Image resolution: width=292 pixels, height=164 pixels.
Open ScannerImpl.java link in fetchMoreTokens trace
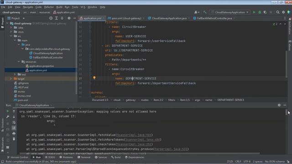pyautogui.click(x=143, y=140)
